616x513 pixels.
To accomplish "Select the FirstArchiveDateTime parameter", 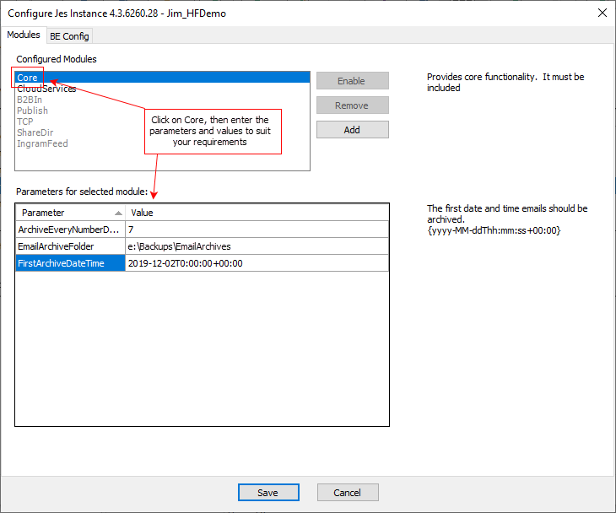I will click(x=70, y=263).
